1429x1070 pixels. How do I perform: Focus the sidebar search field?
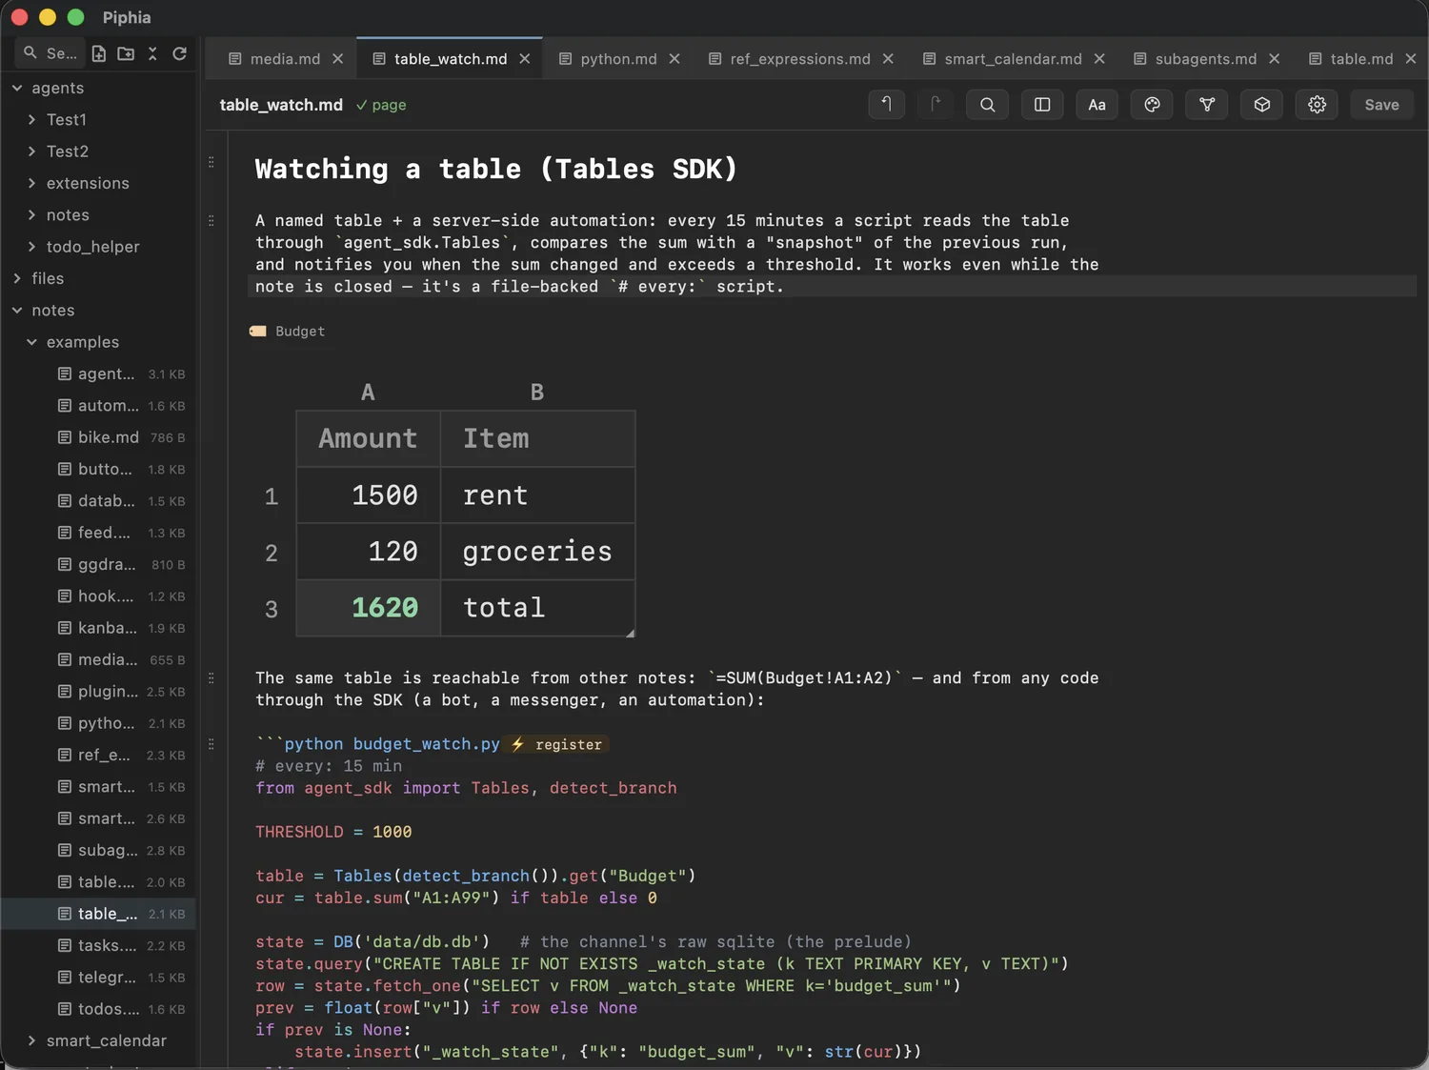pos(50,53)
